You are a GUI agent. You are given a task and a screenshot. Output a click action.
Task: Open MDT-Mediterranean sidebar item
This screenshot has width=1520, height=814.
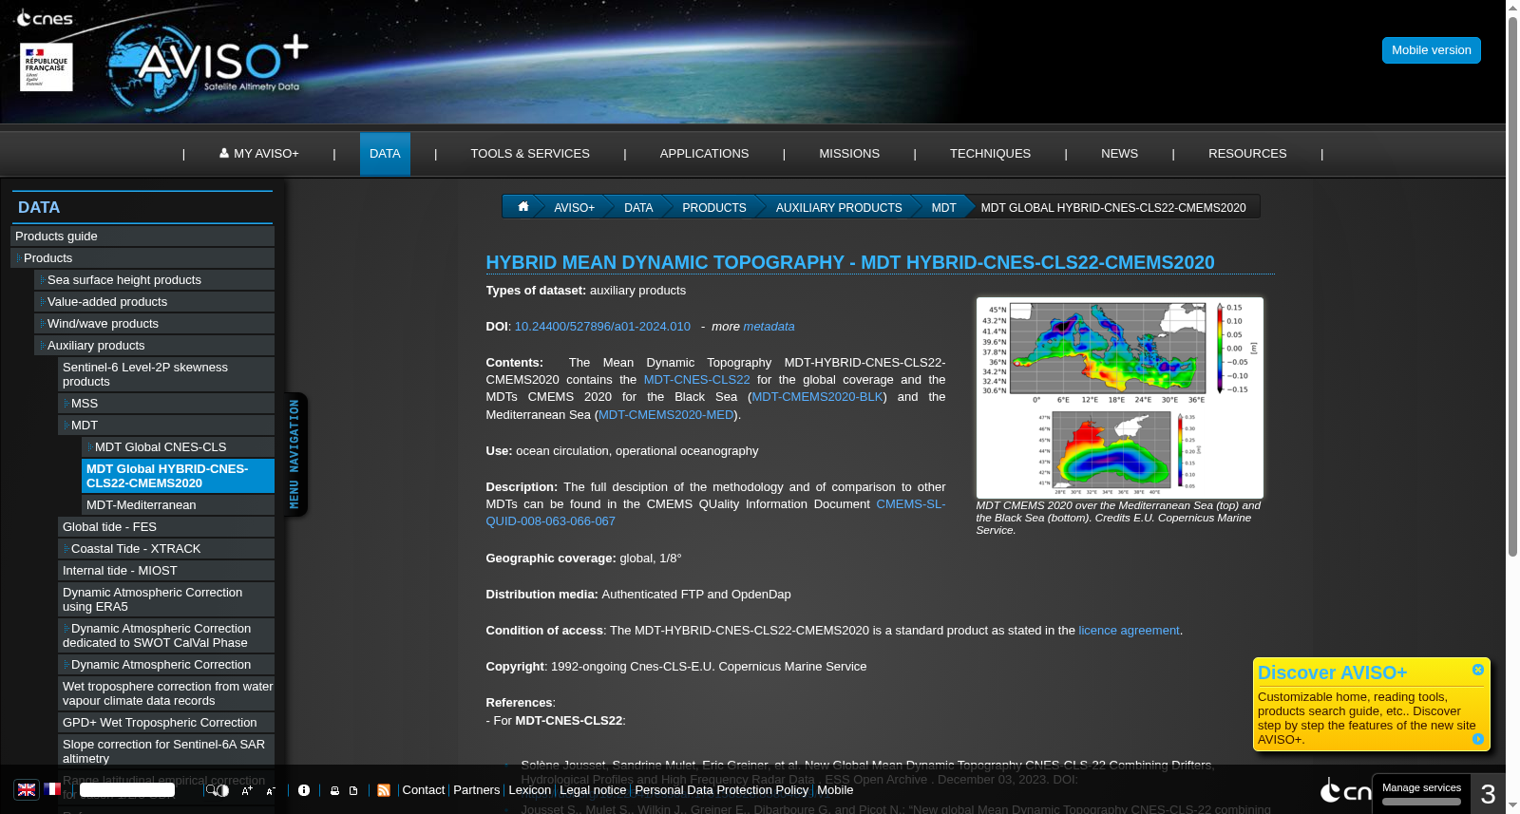(x=178, y=504)
